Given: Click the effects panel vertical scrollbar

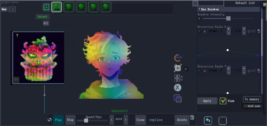Looking at the screenshot, I should 262,37.
